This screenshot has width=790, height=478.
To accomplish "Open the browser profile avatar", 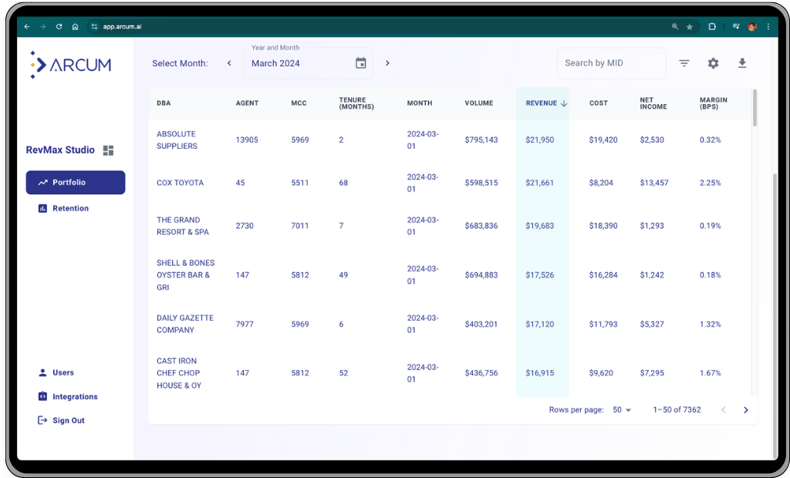I will tap(752, 27).
